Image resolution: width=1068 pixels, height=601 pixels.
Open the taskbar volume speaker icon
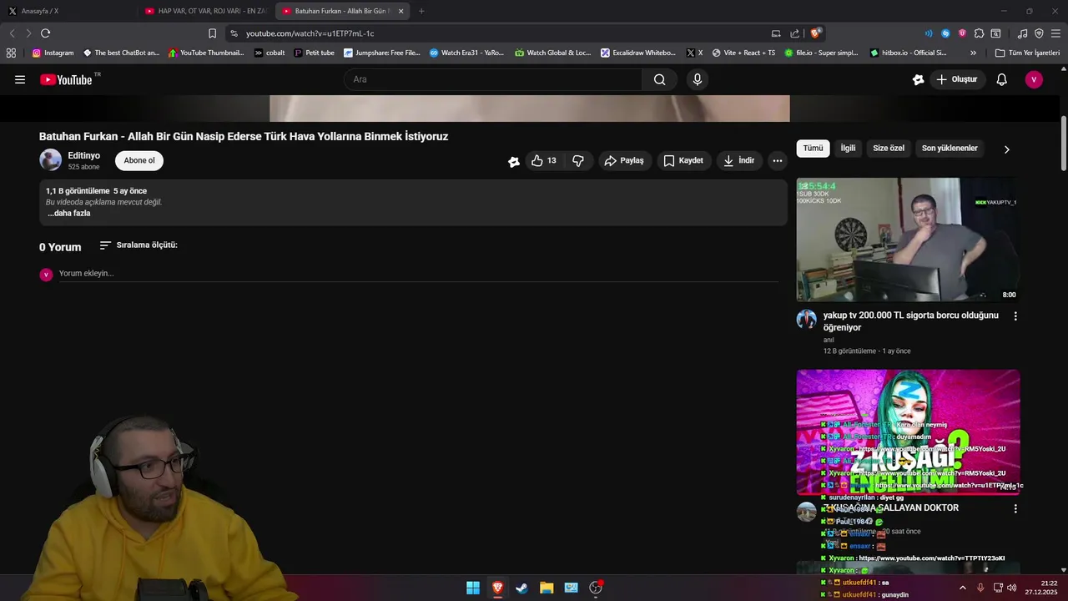click(x=1012, y=588)
